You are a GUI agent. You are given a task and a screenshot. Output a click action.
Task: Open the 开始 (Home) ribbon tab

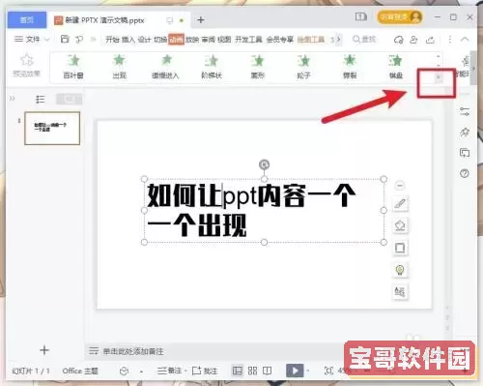112,40
